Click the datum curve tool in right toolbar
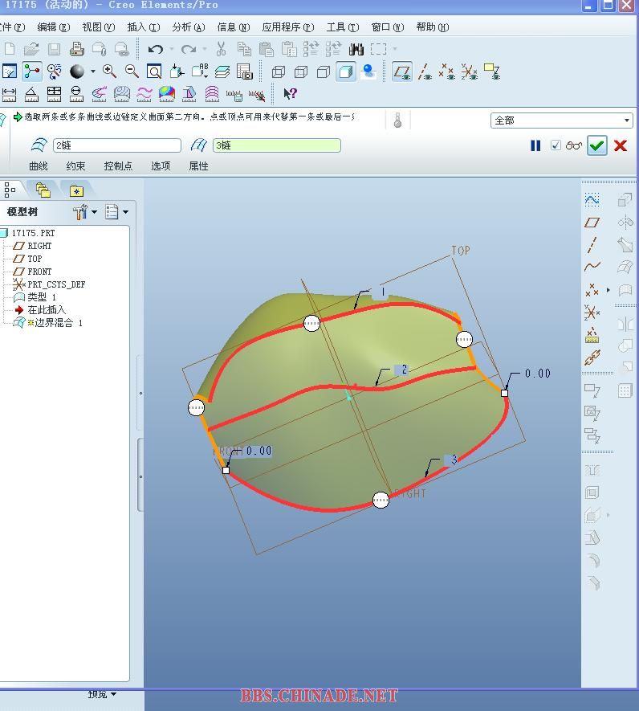This screenshot has width=639, height=711. click(592, 267)
